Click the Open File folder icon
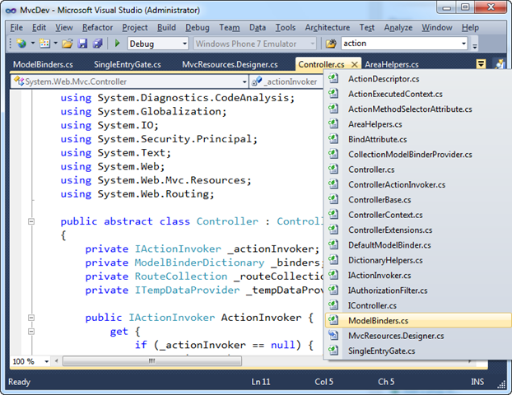512x395 pixels. pyautogui.click(x=67, y=44)
